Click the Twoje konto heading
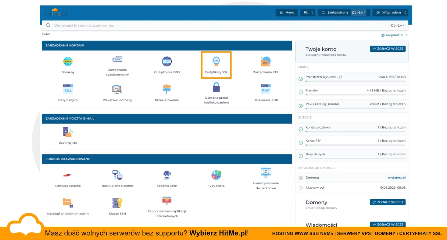447x240 pixels. click(x=321, y=49)
